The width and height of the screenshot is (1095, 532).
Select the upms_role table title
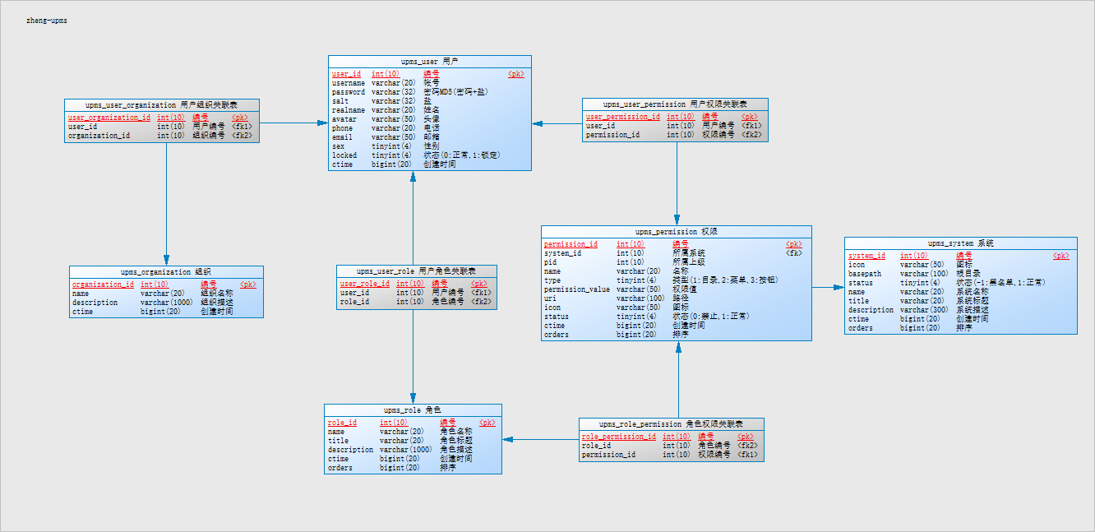[413, 410]
